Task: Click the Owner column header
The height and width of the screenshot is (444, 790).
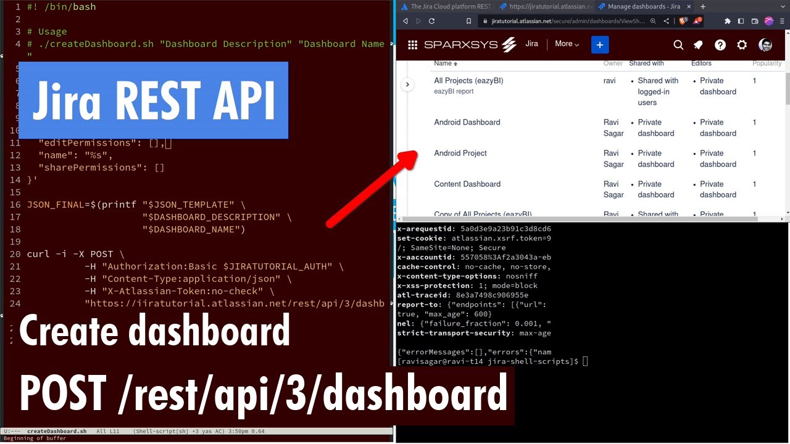Action: [613, 64]
